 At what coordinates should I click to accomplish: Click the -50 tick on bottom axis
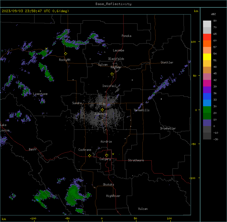click(67, 218)
